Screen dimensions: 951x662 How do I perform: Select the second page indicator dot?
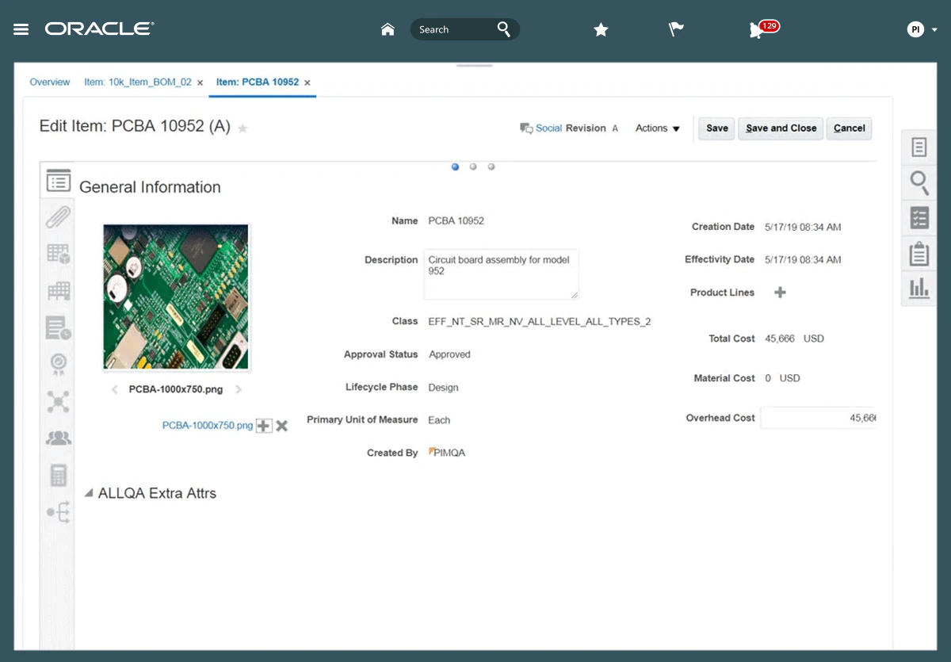pos(473,166)
